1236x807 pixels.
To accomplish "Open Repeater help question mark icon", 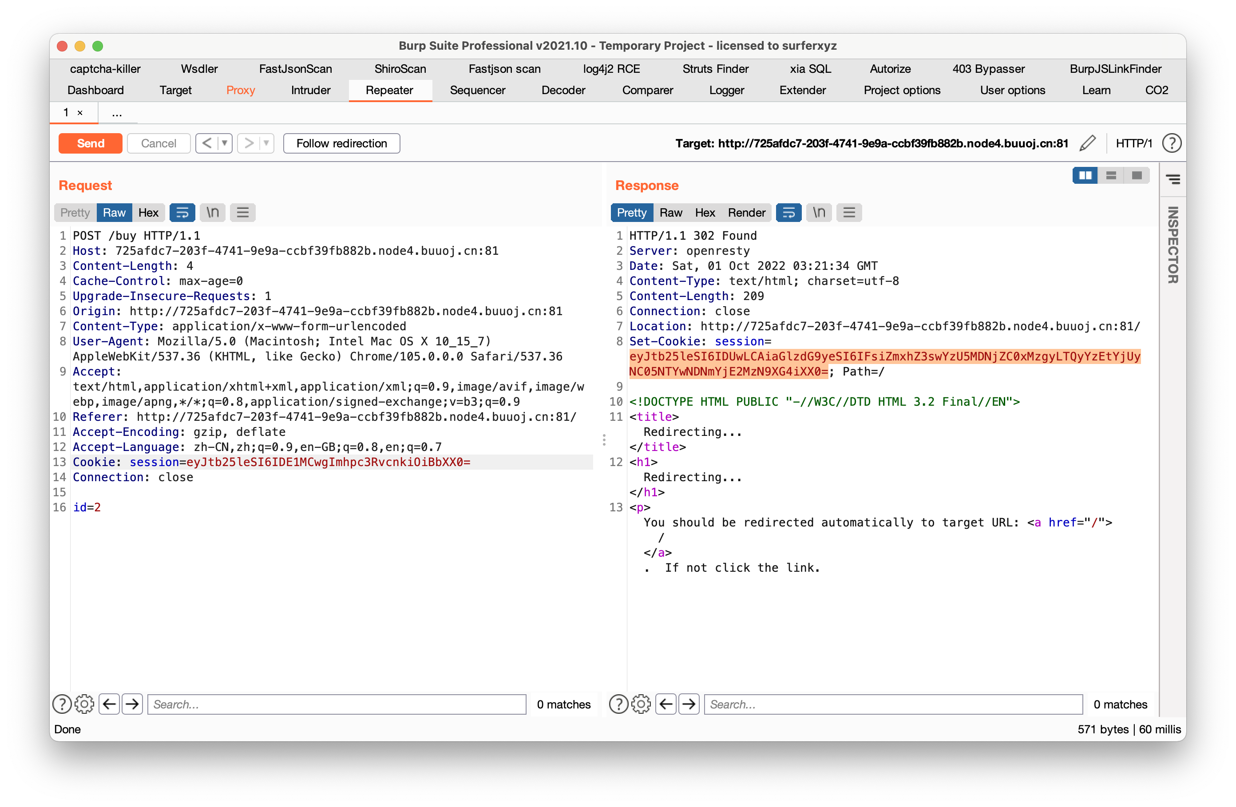I will tap(1172, 143).
